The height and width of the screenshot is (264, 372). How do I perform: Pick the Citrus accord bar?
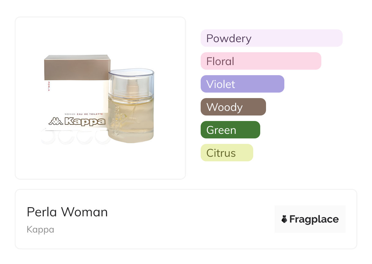pyautogui.click(x=227, y=153)
